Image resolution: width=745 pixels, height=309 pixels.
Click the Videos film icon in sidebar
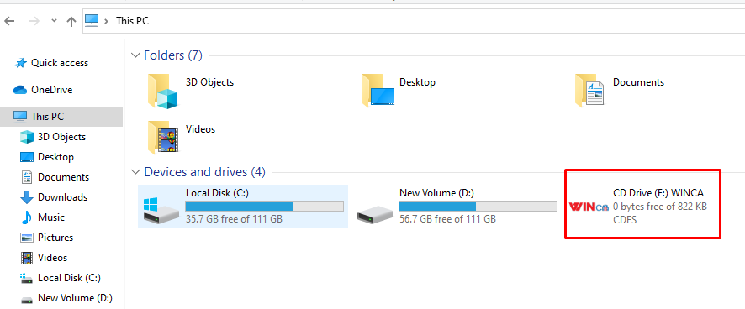point(27,258)
